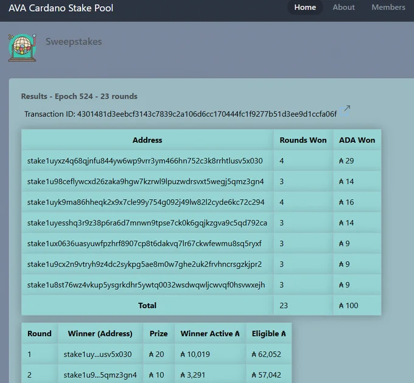Screen dimensions: 414x383
Task: Open the Members nav tab
Action: [388, 7]
